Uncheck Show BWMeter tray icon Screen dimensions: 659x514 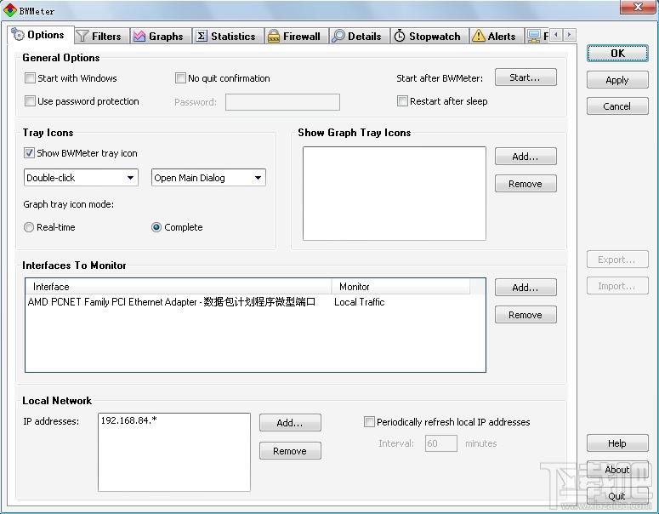click(x=29, y=153)
